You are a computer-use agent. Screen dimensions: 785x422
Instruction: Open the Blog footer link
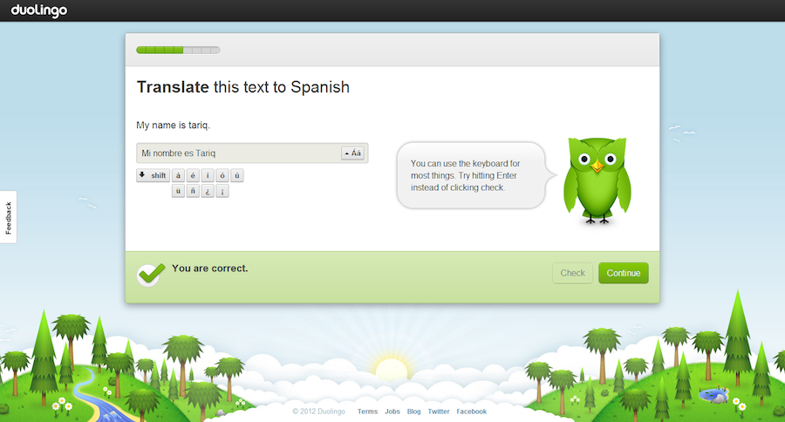[413, 412]
